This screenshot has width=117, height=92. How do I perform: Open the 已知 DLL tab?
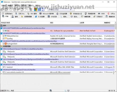click(x=20, y=14)
